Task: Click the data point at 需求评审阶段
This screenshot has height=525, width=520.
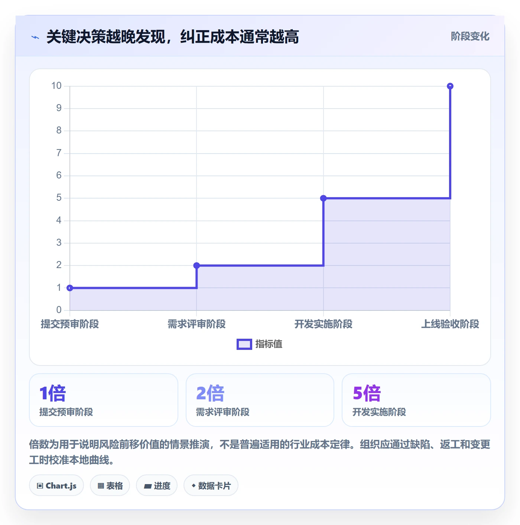Action: point(197,265)
